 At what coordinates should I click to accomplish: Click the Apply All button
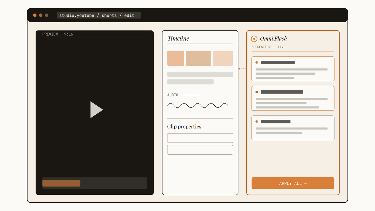tap(293, 183)
